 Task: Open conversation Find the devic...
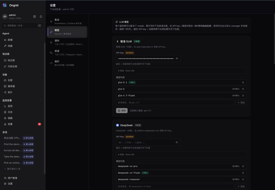click(x=13, y=144)
